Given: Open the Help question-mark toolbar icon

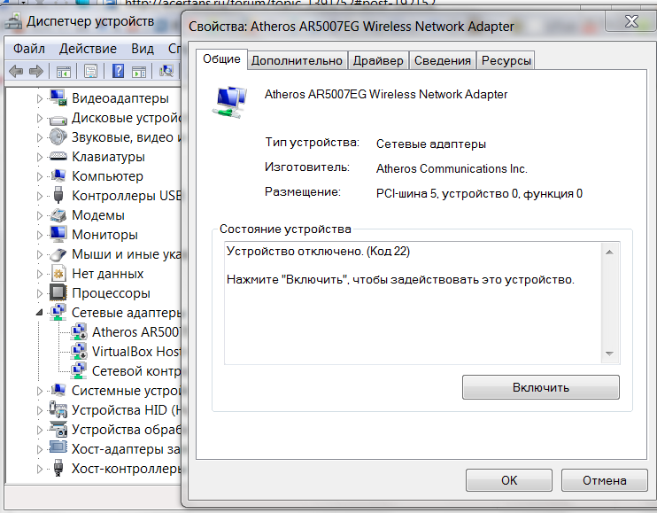Looking at the screenshot, I should 118,71.
